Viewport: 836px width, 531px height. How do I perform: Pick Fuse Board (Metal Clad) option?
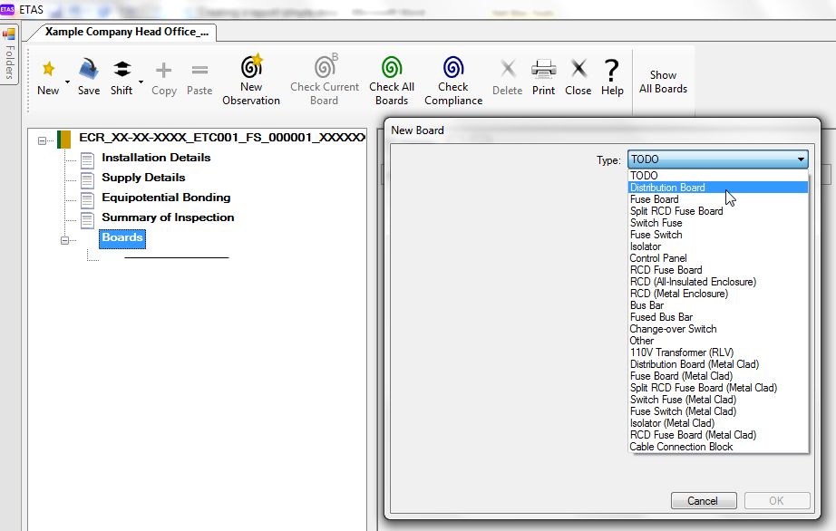click(x=718, y=376)
